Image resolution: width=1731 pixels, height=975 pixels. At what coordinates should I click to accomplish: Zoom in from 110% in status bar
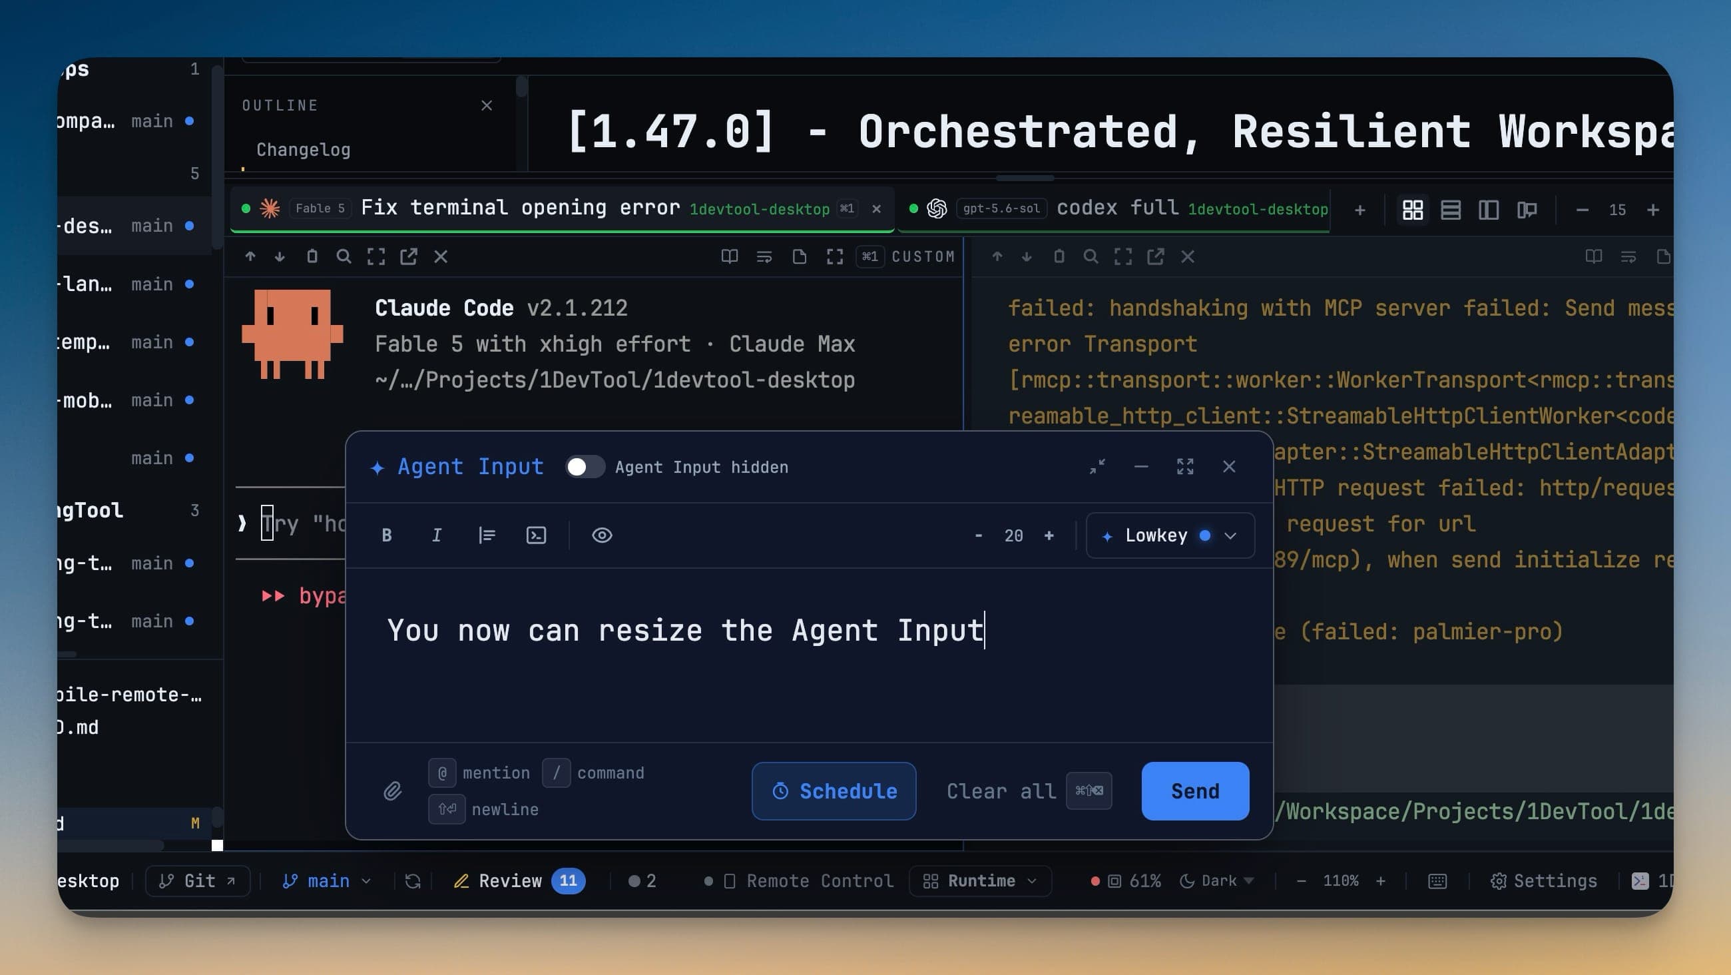1380,881
